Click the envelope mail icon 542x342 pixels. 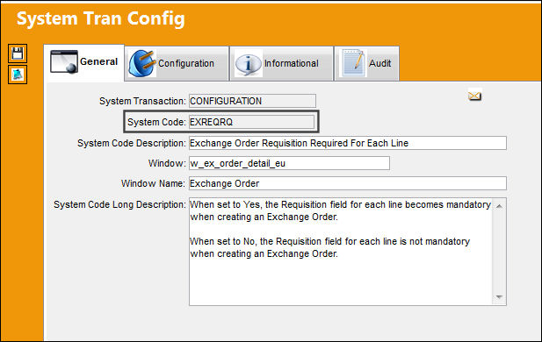(474, 96)
